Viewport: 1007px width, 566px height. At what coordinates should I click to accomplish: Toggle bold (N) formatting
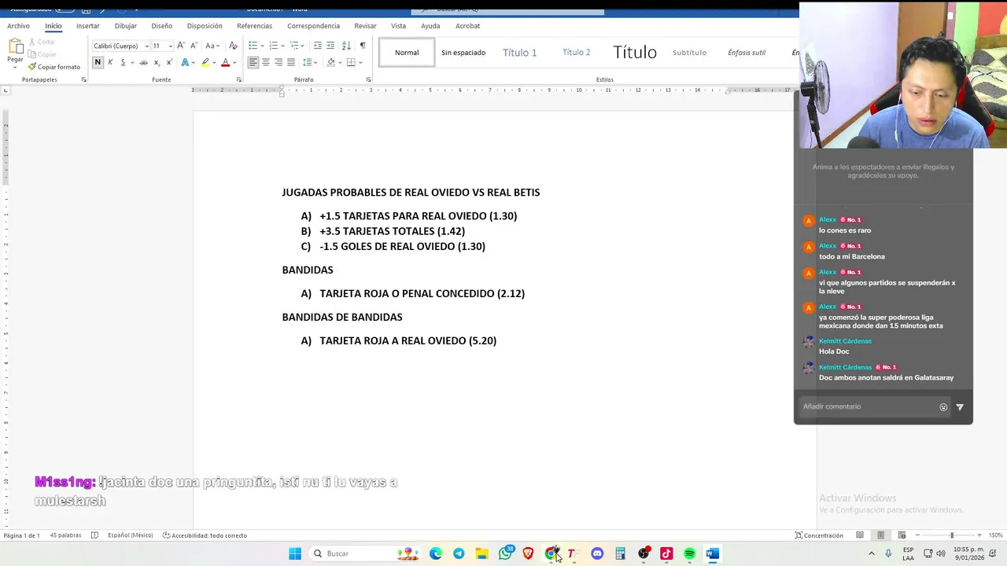pos(98,62)
